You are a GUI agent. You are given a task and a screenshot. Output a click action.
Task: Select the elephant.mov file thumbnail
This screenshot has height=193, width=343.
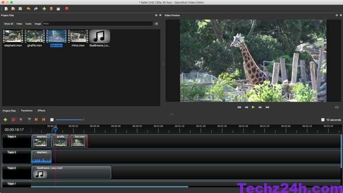pyautogui.click(x=13, y=36)
